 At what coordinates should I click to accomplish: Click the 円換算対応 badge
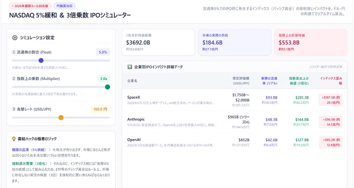[x=65, y=6]
